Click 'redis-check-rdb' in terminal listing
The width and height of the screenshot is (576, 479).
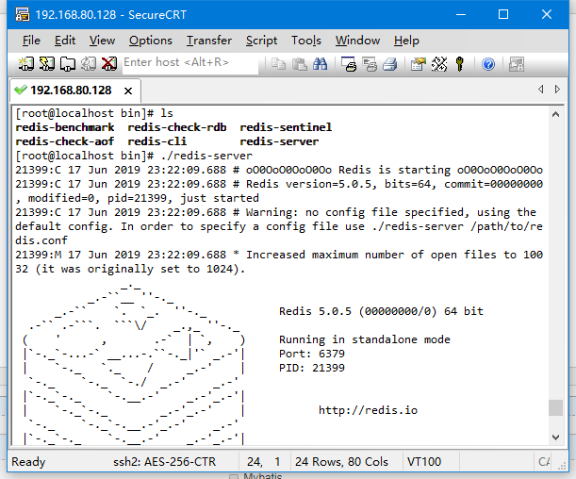[x=177, y=127]
